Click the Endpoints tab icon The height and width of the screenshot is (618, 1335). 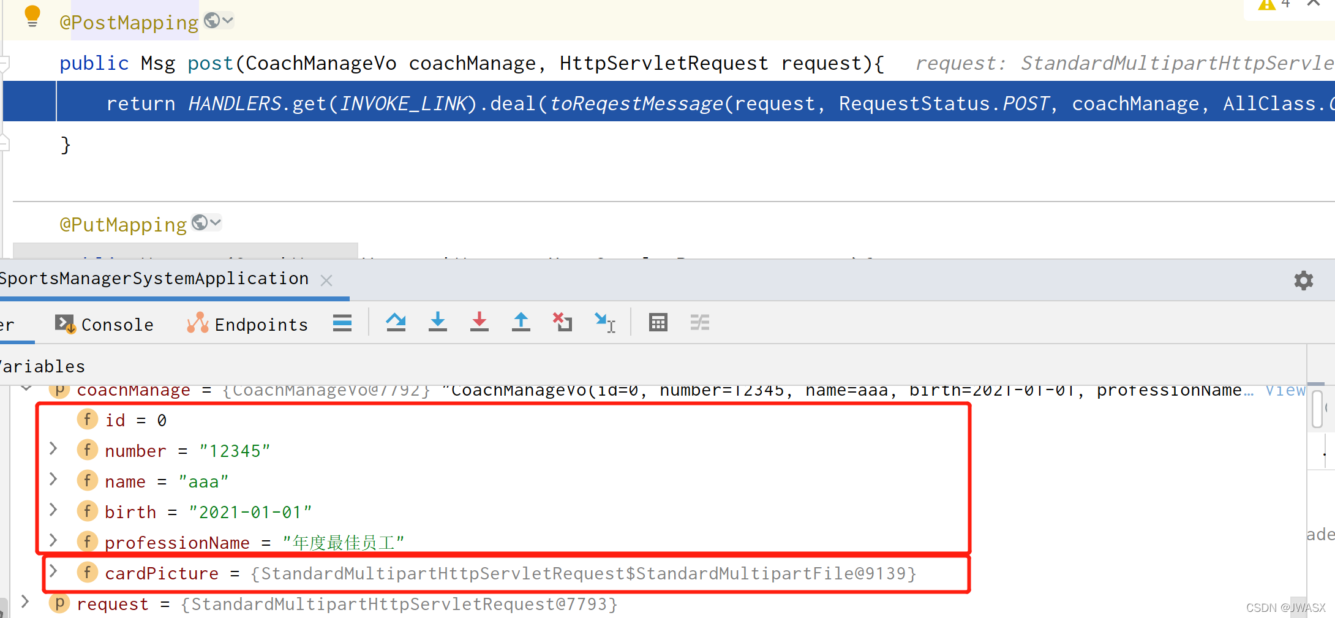pos(198,322)
